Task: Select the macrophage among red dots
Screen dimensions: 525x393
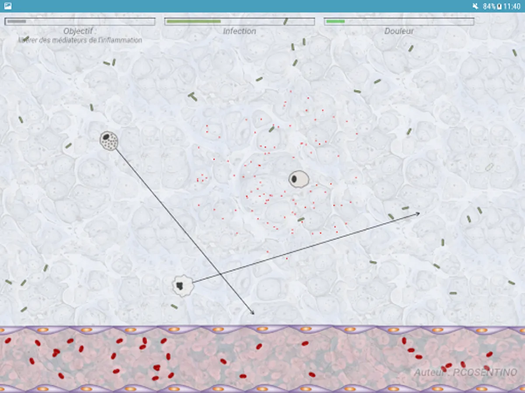Action: pyautogui.click(x=299, y=179)
